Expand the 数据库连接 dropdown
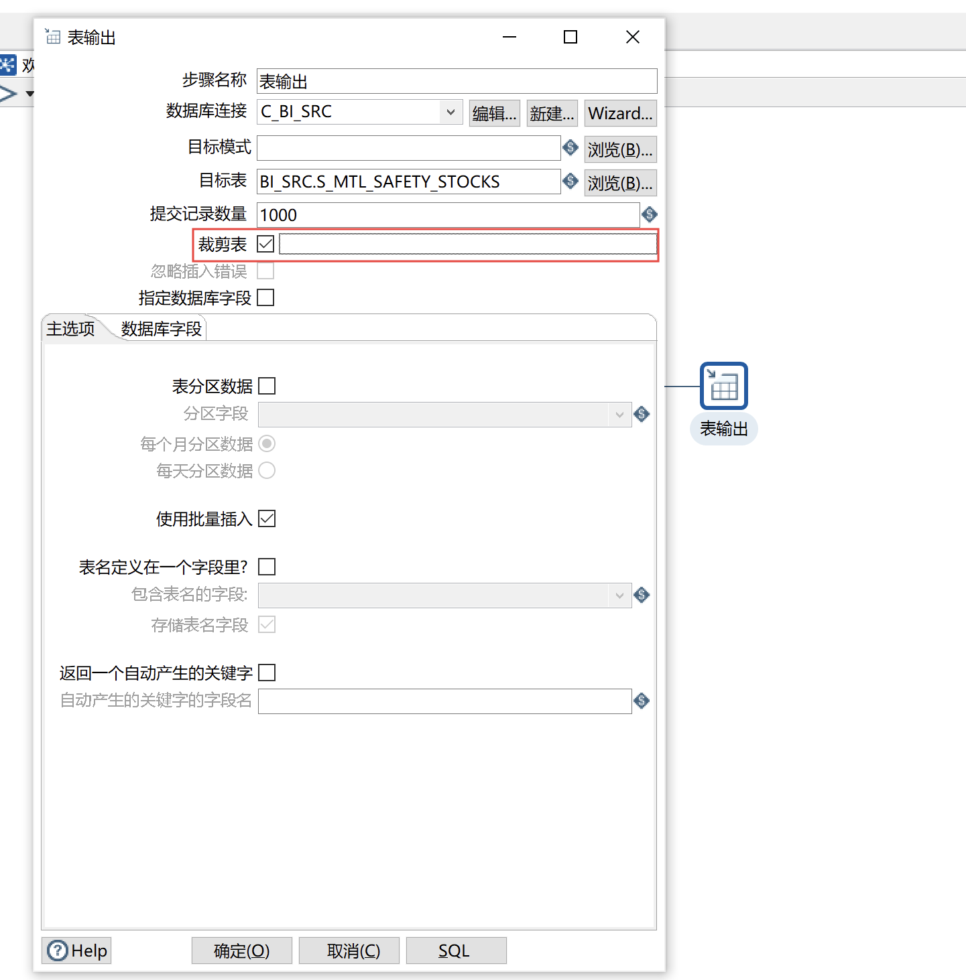Viewport: 966px width, 980px height. tap(450, 112)
